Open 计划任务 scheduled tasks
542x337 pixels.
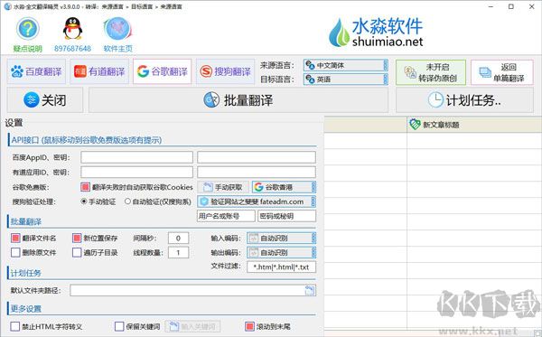[x=464, y=100]
